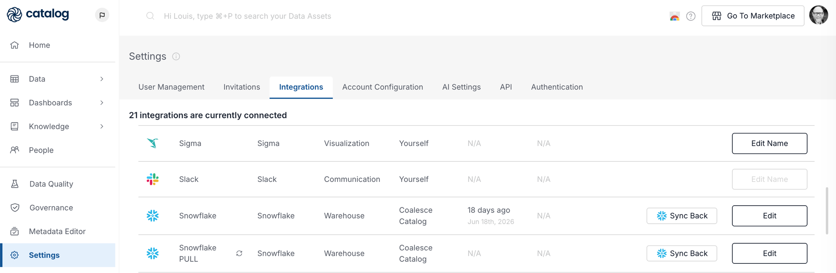The width and height of the screenshot is (836, 273).
Task: Click Sync Back in the Snowflake row
Action: (x=682, y=216)
